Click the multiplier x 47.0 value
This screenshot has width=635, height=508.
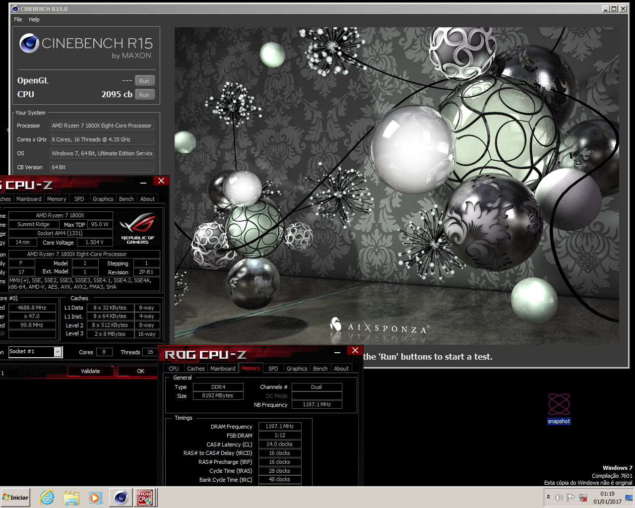pyautogui.click(x=32, y=316)
